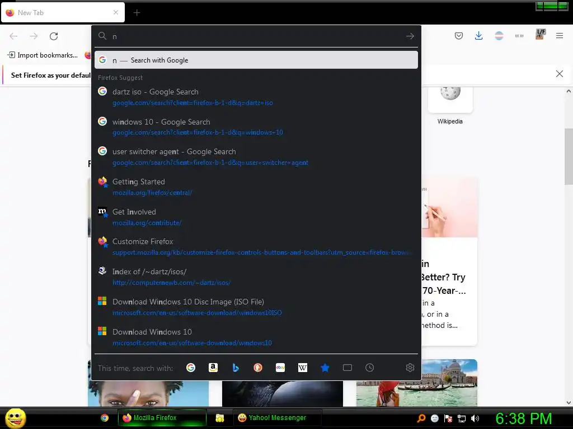Click Import bookmarks in bookmarks toolbar
Viewport: 573px width, 429px height.
(43, 55)
